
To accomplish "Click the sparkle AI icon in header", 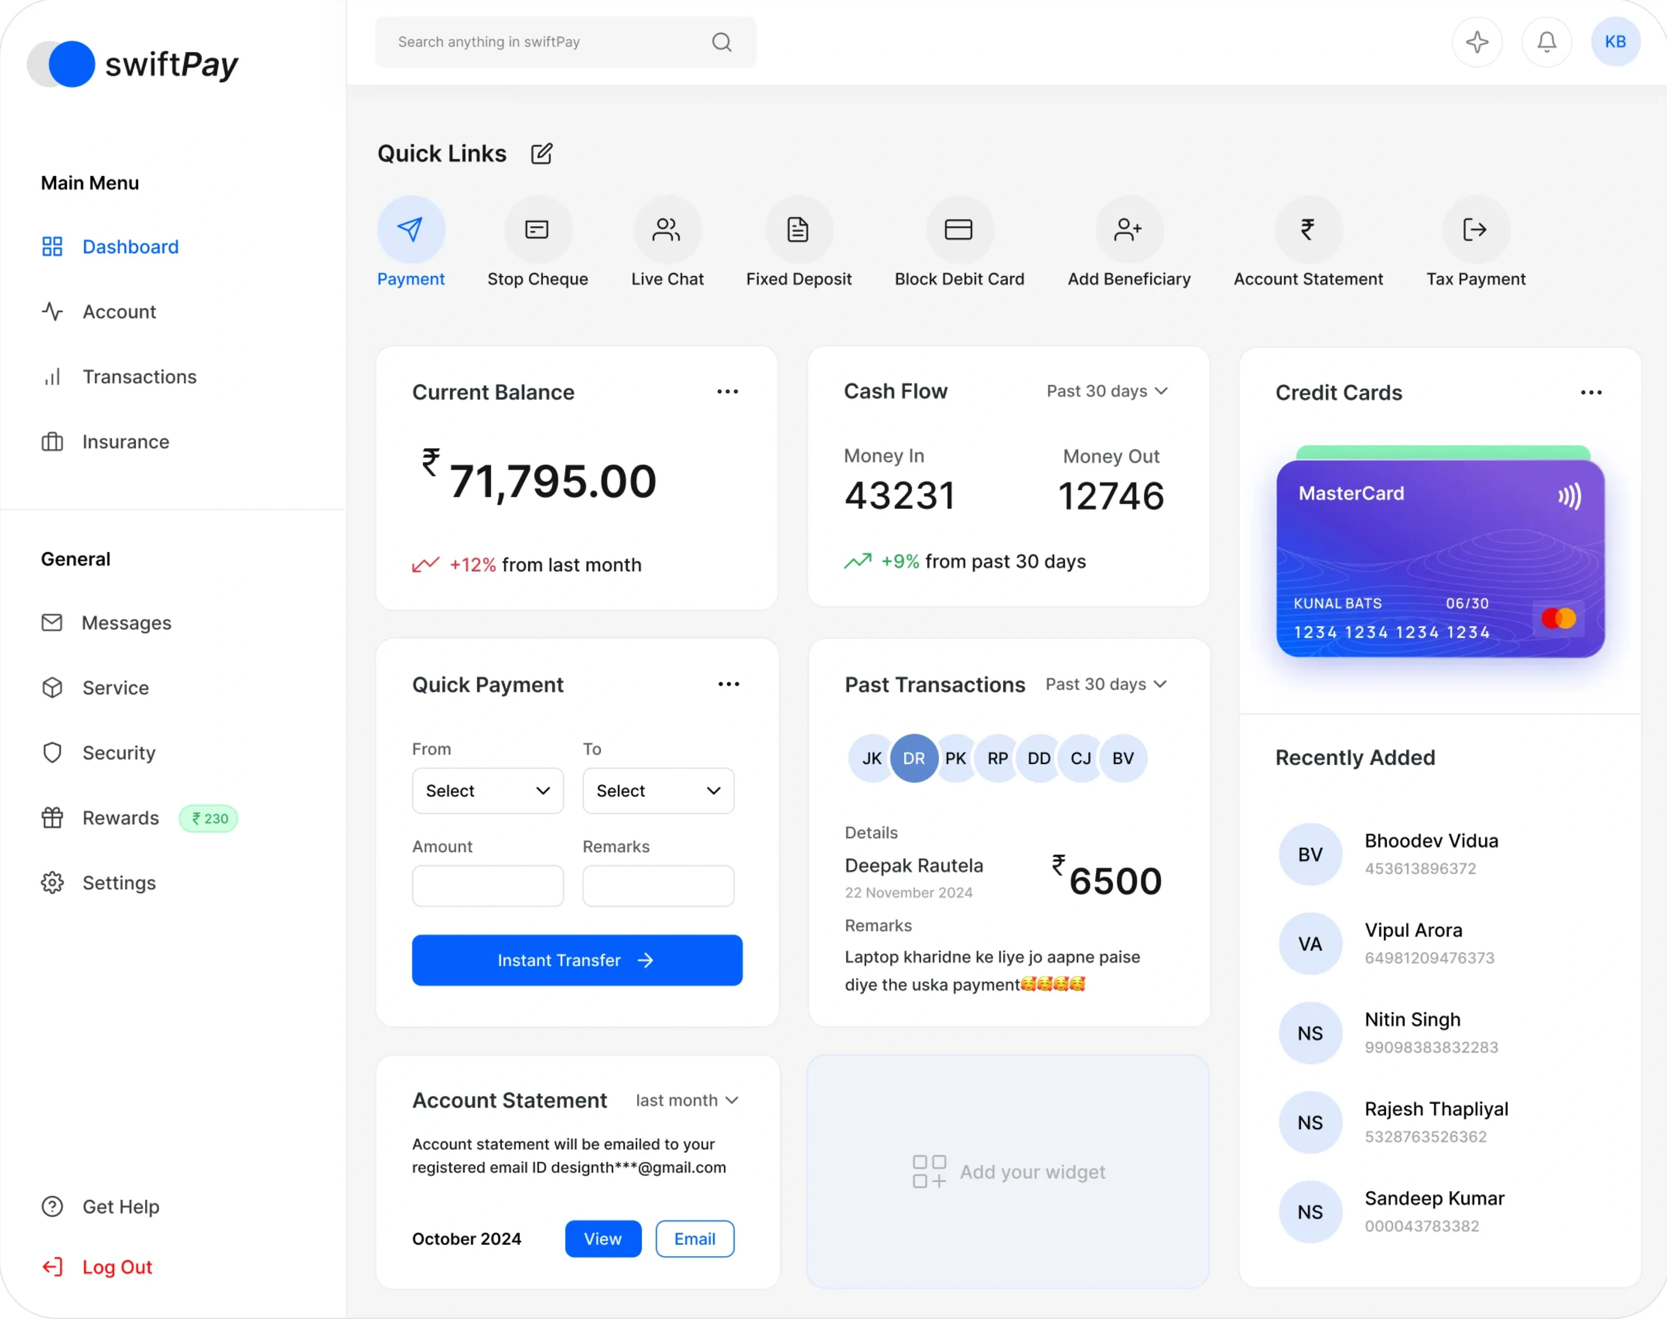I will tap(1477, 42).
